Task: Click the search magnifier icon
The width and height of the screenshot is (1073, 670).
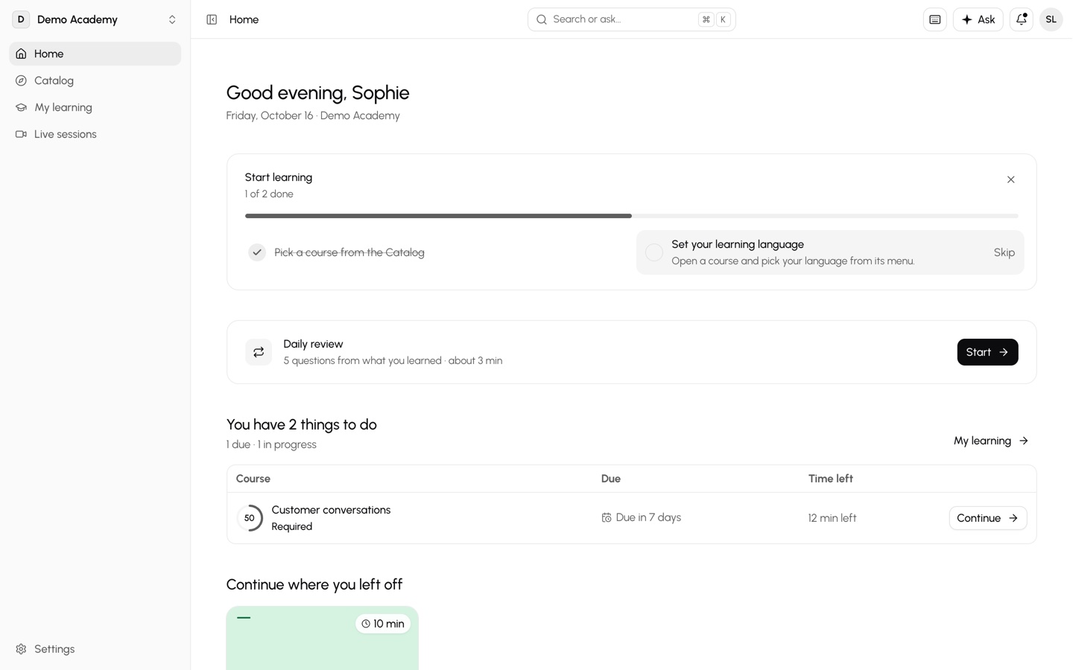Action: coord(542,19)
